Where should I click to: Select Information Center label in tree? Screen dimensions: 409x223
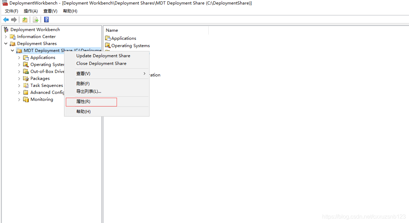point(36,36)
